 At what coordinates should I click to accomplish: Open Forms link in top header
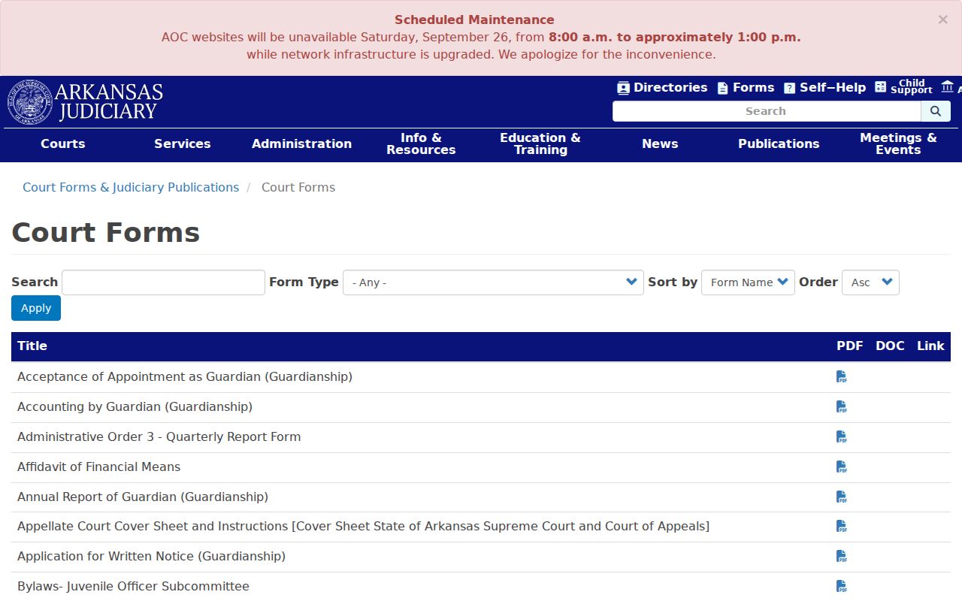pos(746,88)
